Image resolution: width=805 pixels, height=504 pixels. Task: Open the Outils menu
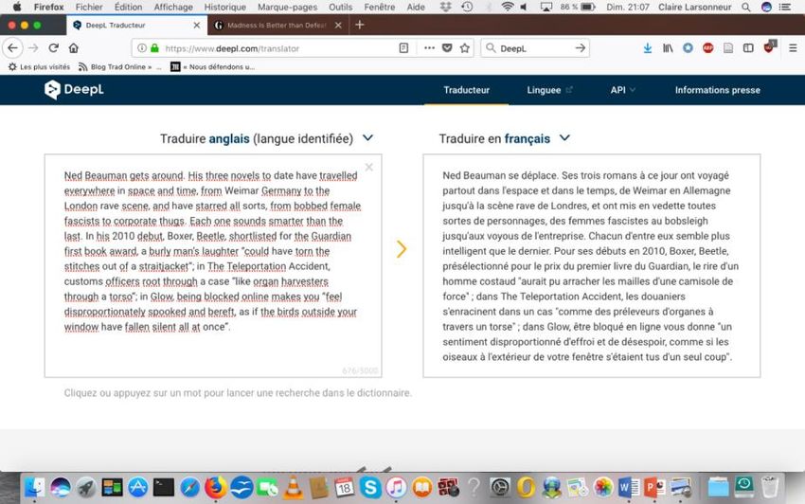pyautogui.click(x=340, y=8)
